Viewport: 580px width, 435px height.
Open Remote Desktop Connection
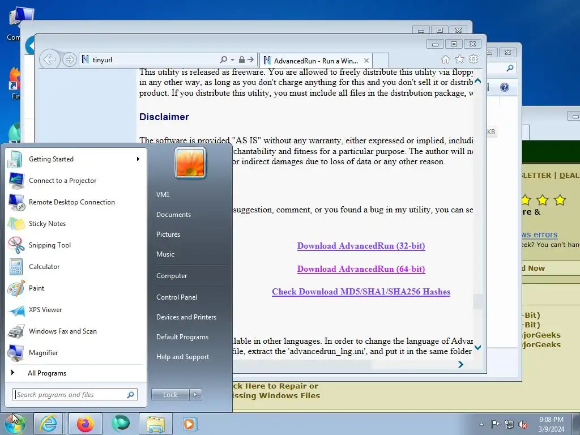pos(75,202)
